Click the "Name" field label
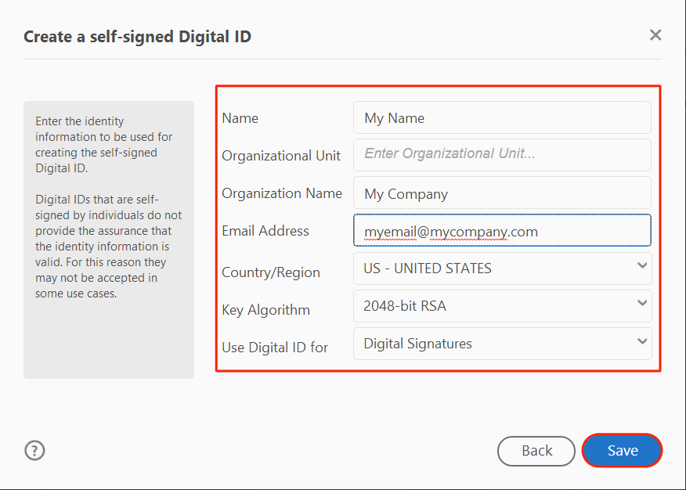This screenshot has height=490, width=686. point(240,118)
